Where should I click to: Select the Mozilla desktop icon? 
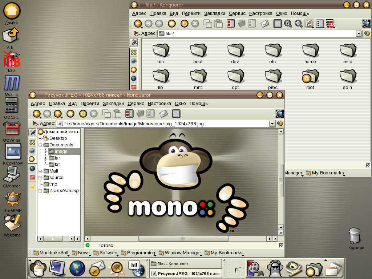click(x=11, y=85)
